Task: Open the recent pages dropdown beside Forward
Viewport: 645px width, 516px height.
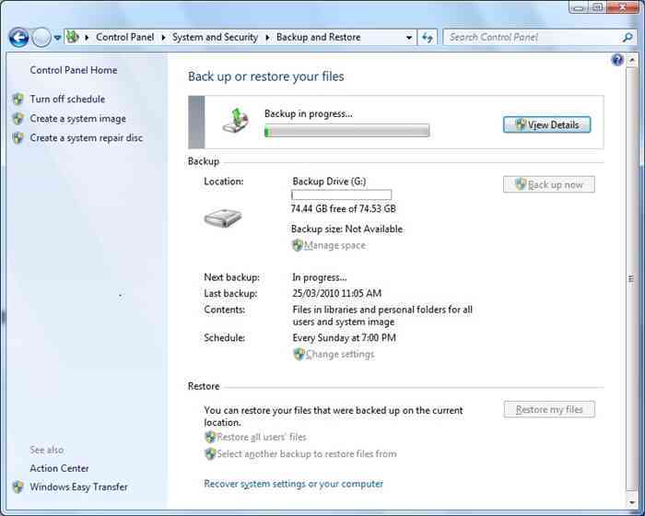Action: tap(57, 38)
